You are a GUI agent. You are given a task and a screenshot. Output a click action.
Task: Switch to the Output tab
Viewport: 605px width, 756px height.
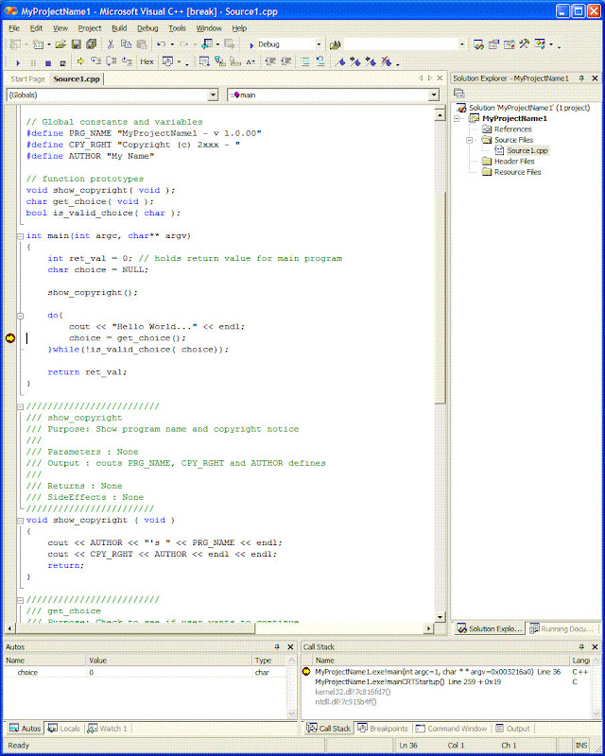click(x=513, y=728)
